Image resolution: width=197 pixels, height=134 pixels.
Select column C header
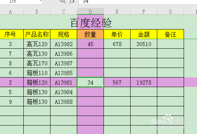63,11
